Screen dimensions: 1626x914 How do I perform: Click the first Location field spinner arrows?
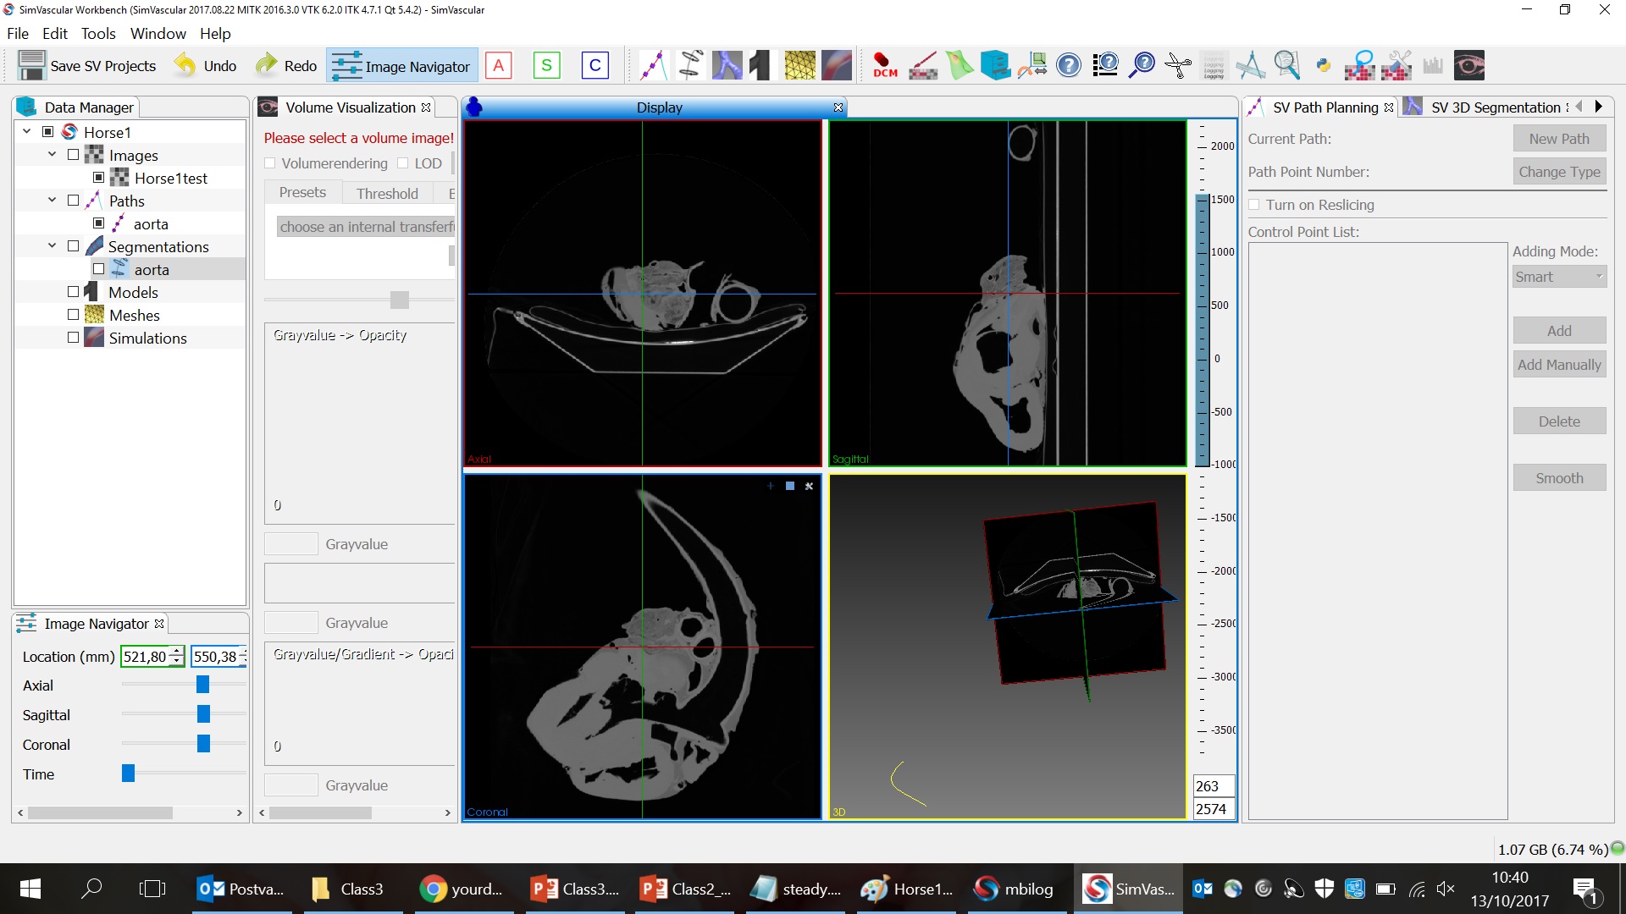click(177, 656)
